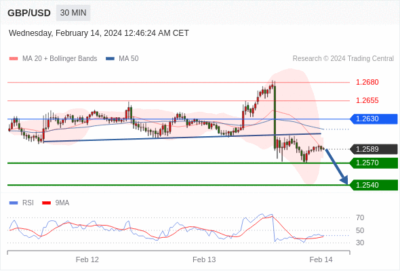Click the Feb 14 date axis label
The image size is (400, 271).
tap(321, 259)
